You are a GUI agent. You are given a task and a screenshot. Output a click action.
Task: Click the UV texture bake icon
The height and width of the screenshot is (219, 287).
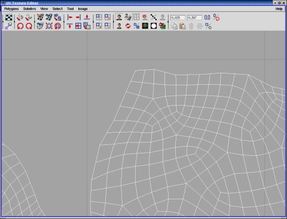click(163, 26)
